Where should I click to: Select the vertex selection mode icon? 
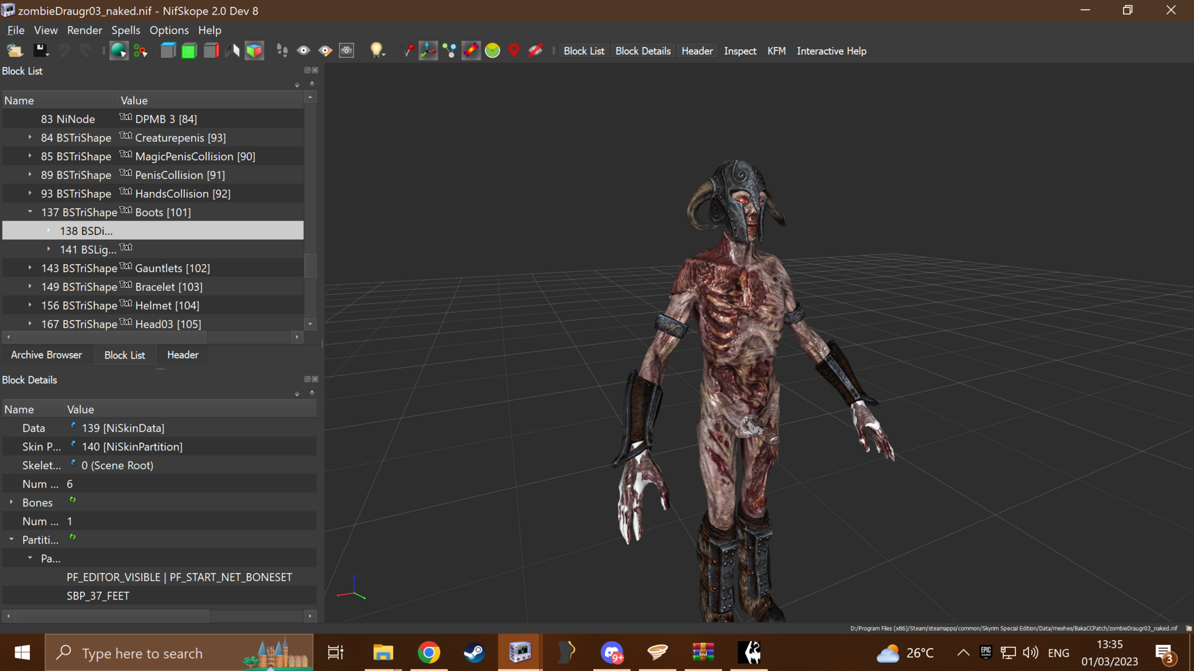141,51
